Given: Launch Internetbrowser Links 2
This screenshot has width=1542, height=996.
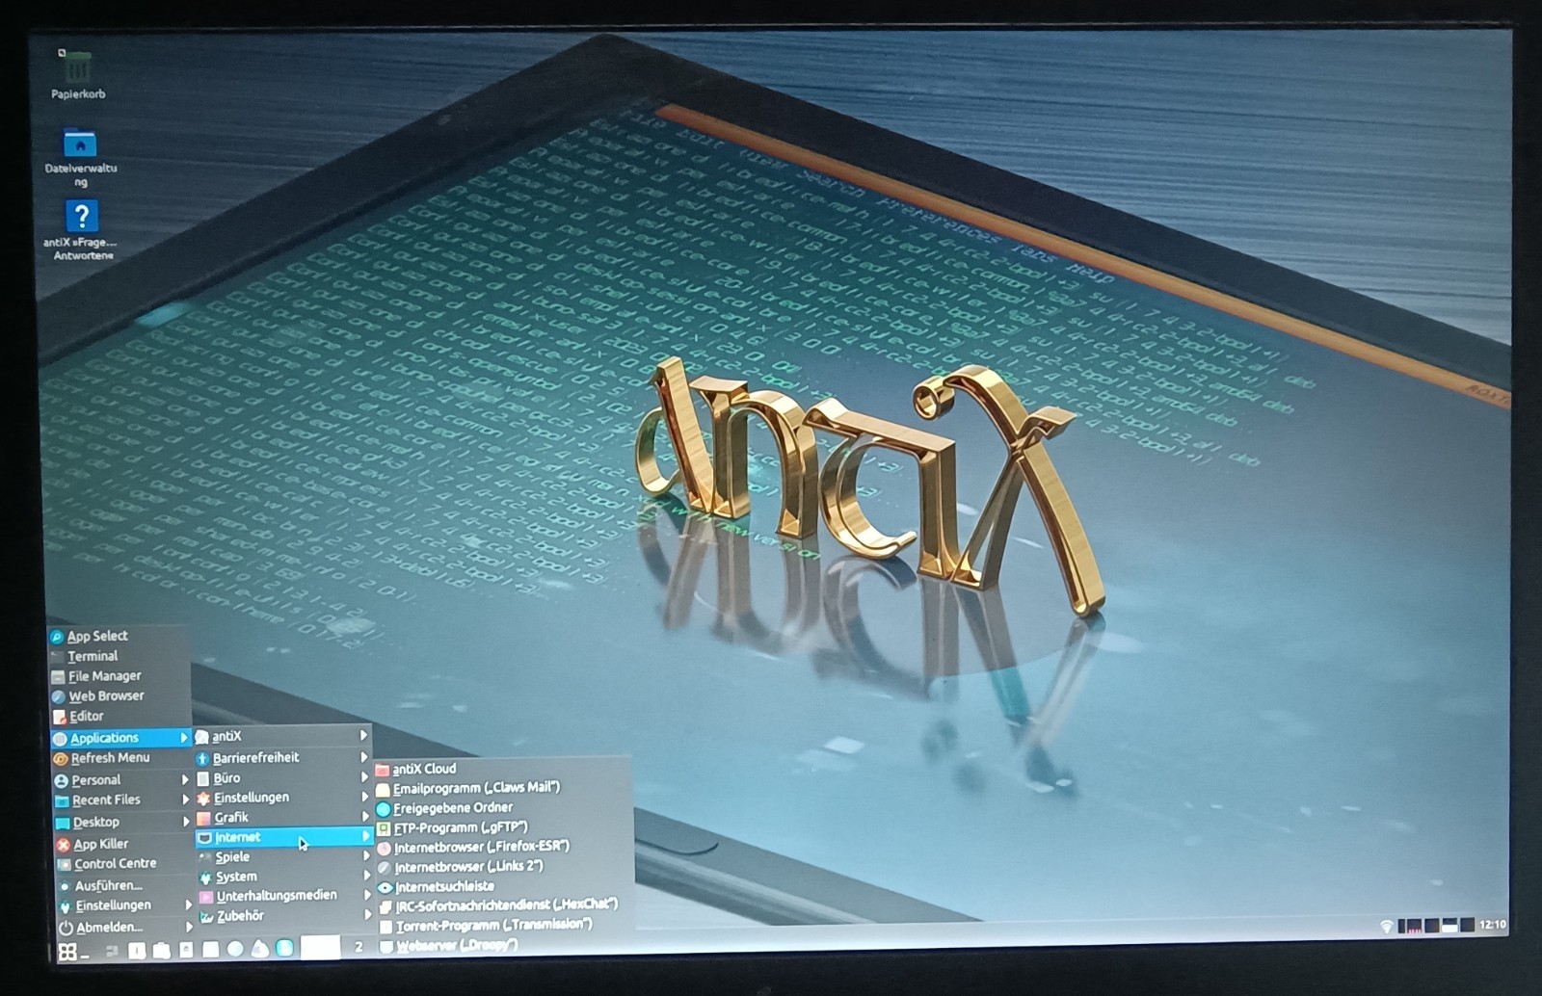Looking at the screenshot, I should (x=504, y=866).
